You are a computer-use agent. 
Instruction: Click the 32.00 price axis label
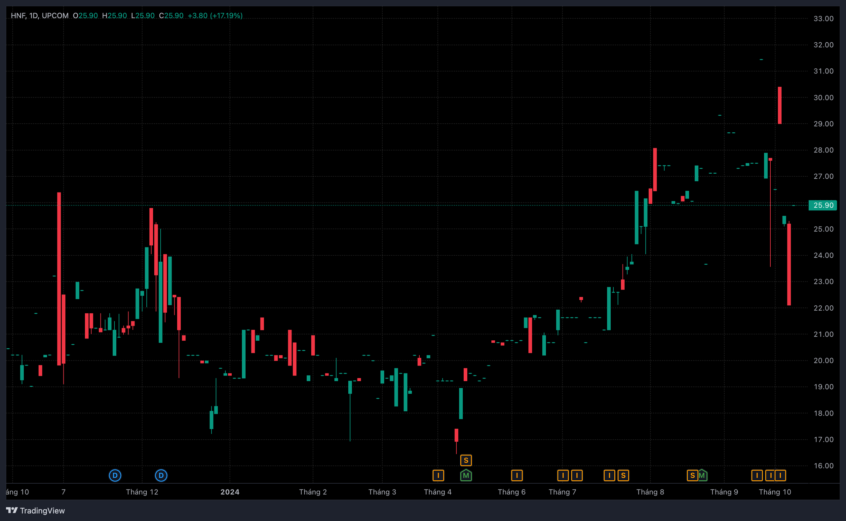coord(824,45)
